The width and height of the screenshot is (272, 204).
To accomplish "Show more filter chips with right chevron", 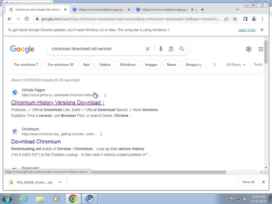I will click(x=215, y=65).
